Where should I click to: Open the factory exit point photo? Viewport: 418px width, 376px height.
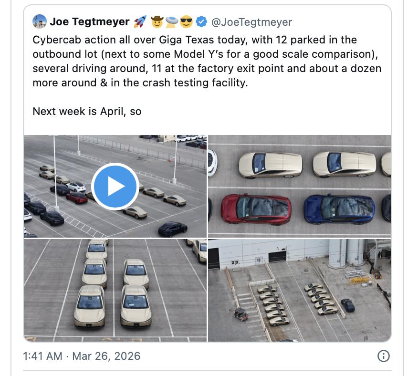[x=299, y=290]
